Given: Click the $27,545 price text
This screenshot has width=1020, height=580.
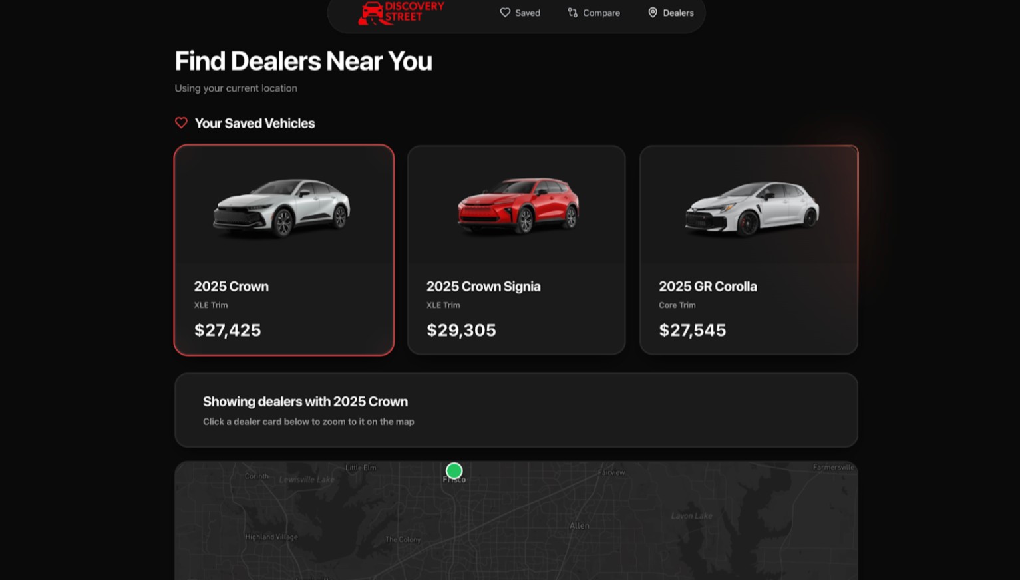Looking at the screenshot, I should (x=693, y=330).
